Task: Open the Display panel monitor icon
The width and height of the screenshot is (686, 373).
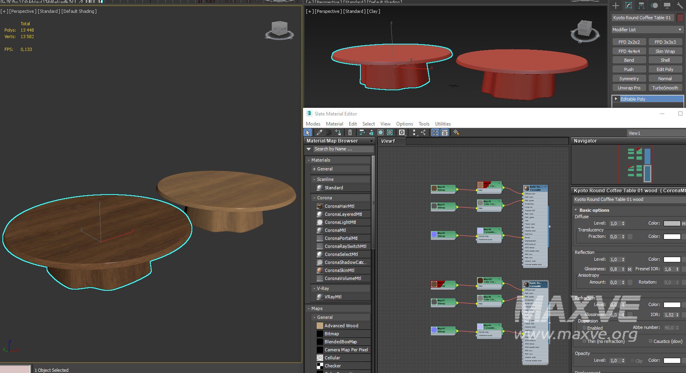Action: [x=667, y=6]
